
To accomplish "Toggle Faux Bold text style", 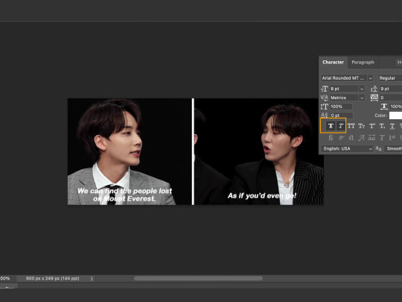I will pyautogui.click(x=331, y=126).
